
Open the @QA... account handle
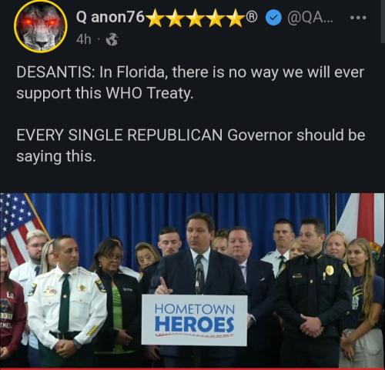[310, 18]
